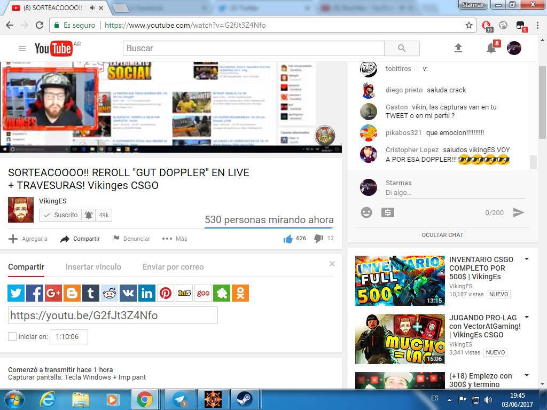Viewport: 547px width, 410px height.
Task: Share on Blogger icon
Action: 72,293
